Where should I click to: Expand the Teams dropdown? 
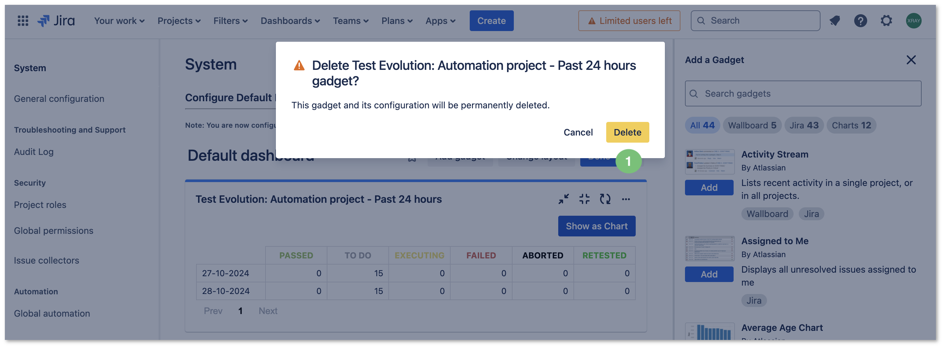350,21
